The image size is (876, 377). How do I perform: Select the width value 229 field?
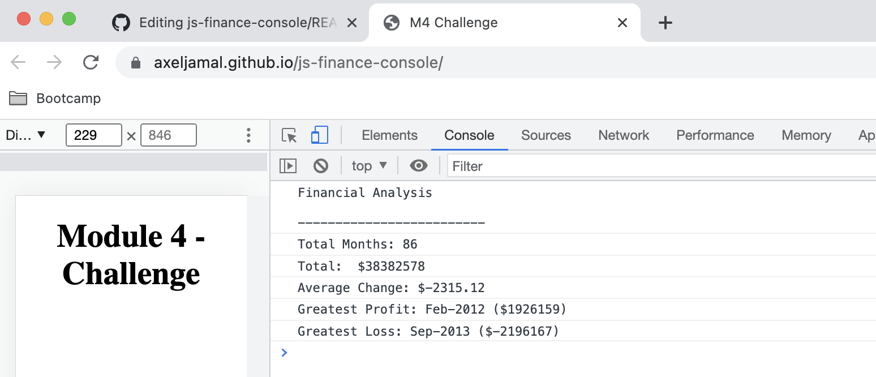click(x=93, y=135)
